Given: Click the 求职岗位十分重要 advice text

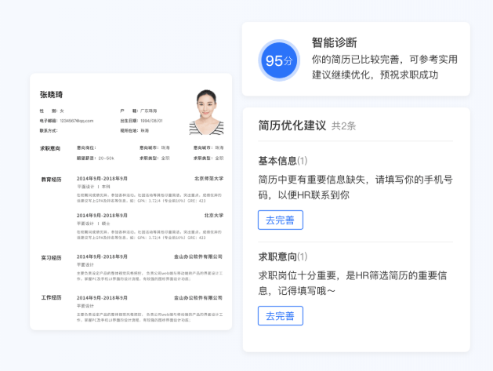Looking at the screenshot, I should [353, 283].
